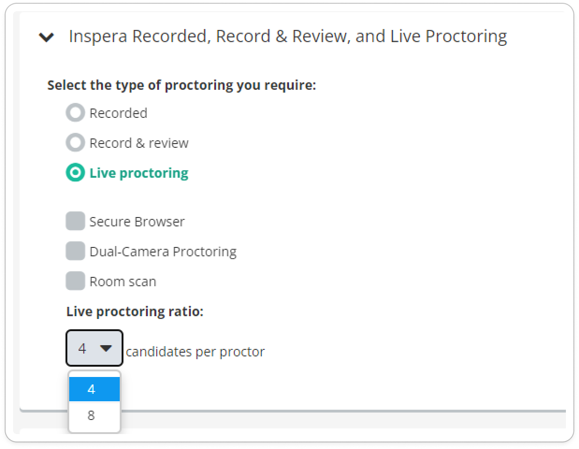
Task: Open the candidates per proctor dropdown
Action: [x=94, y=348]
